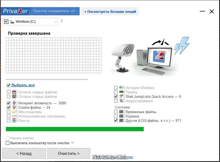Click the PrivaZer logo
The height and width of the screenshot is (162, 220).
click(15, 11)
